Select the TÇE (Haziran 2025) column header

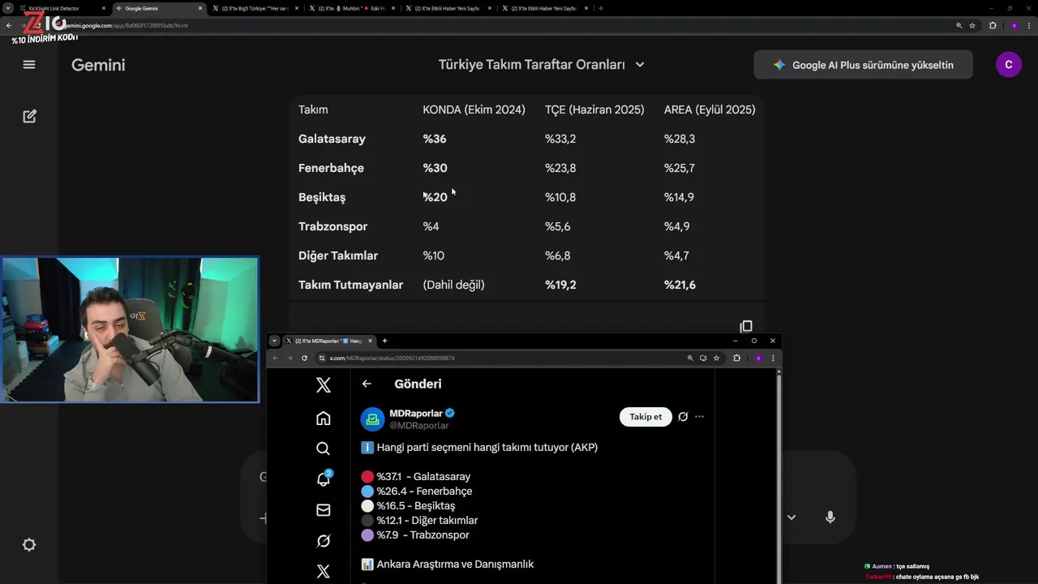click(x=594, y=109)
